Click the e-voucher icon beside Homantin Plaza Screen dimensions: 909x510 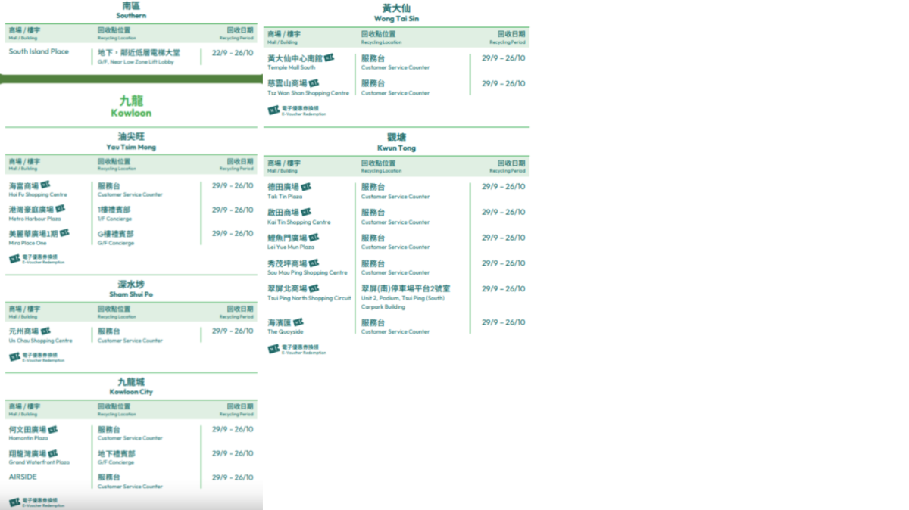(52, 429)
